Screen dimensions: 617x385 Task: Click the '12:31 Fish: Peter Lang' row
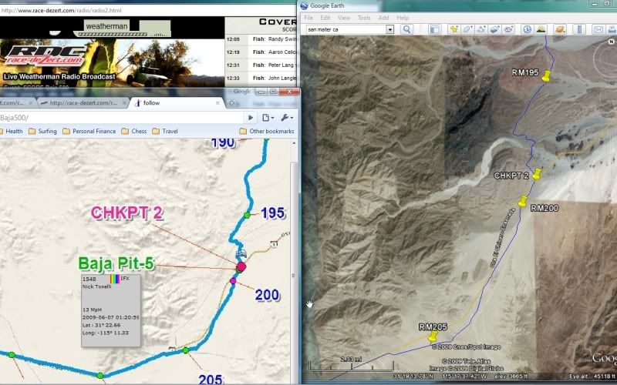(x=261, y=65)
